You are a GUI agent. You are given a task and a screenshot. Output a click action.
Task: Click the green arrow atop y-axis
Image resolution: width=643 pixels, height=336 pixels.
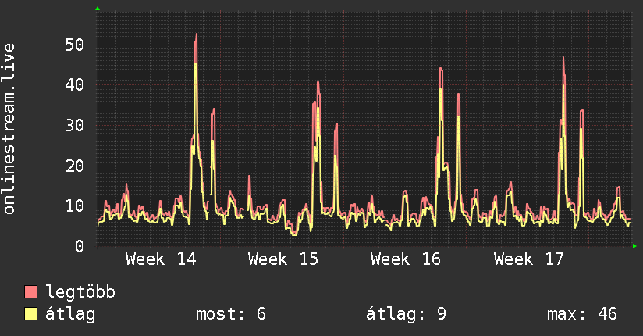[98, 9]
